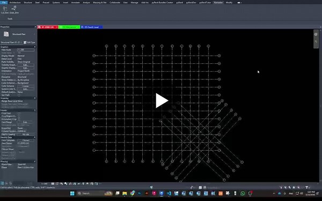Toggle the Sun Path checkbox
Viewport: 322px width, 201px height.
coord(19,95)
